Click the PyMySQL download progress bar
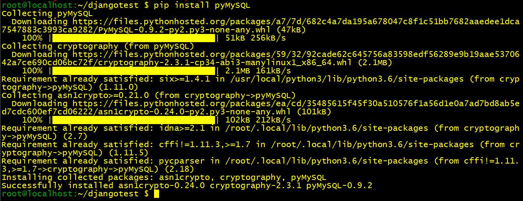This screenshot has height=201, width=523. 133,38
